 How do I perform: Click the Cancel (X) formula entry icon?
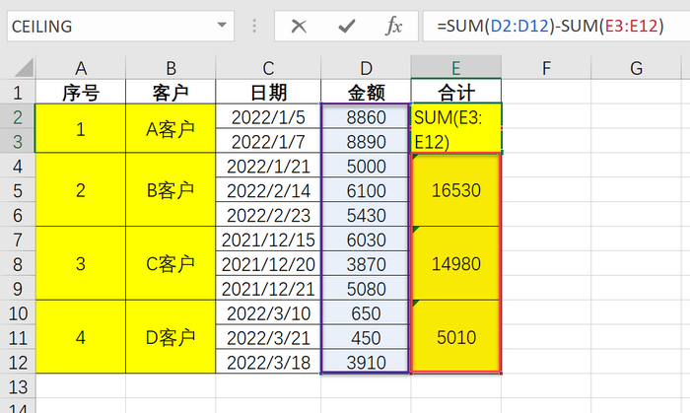[x=301, y=27]
